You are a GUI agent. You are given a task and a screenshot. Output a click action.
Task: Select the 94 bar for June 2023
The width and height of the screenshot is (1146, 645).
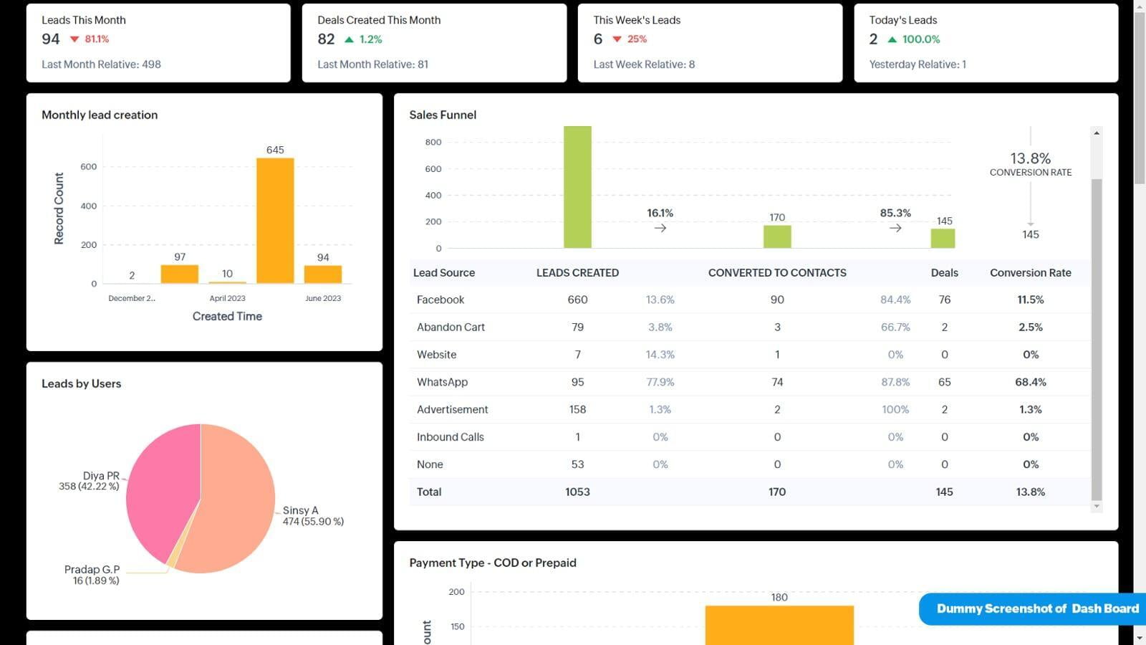323,274
